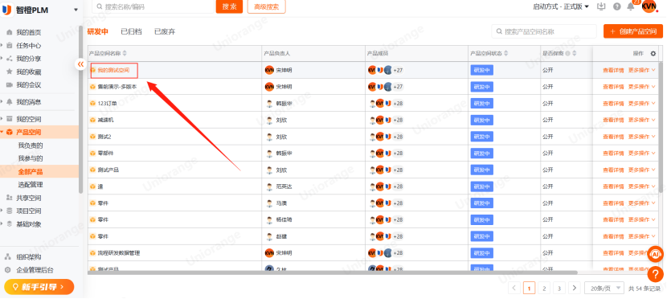
Task: Open 启动方式 - 正式版 dropdown
Action: pos(561,6)
